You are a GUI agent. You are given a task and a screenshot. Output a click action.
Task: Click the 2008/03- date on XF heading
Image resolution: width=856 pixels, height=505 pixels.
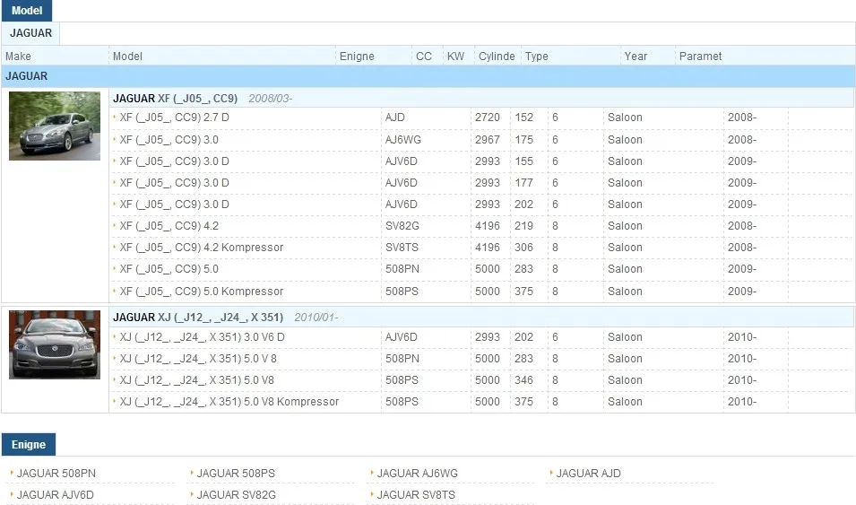click(270, 99)
